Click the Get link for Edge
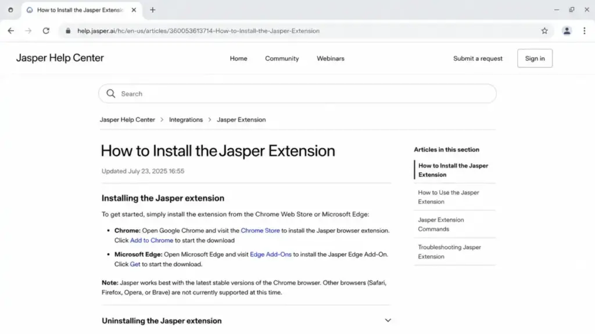The image size is (595, 334). 135,264
